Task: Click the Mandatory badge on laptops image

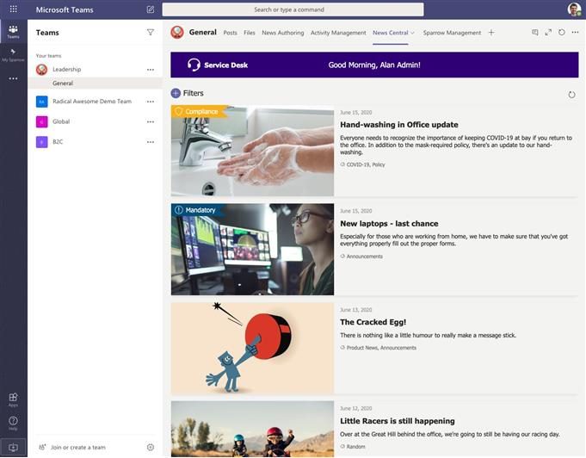Action: point(197,210)
